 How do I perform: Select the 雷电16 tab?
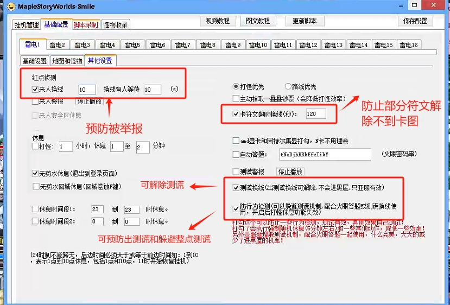pos(409,45)
